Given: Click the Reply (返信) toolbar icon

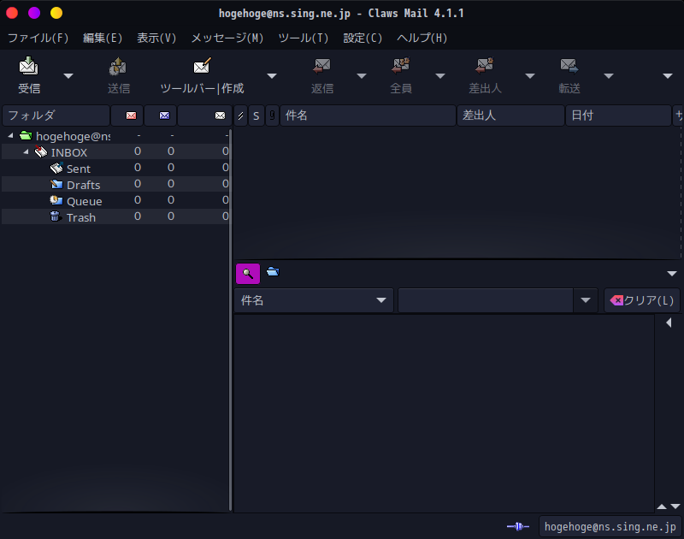Looking at the screenshot, I should click(x=322, y=67).
